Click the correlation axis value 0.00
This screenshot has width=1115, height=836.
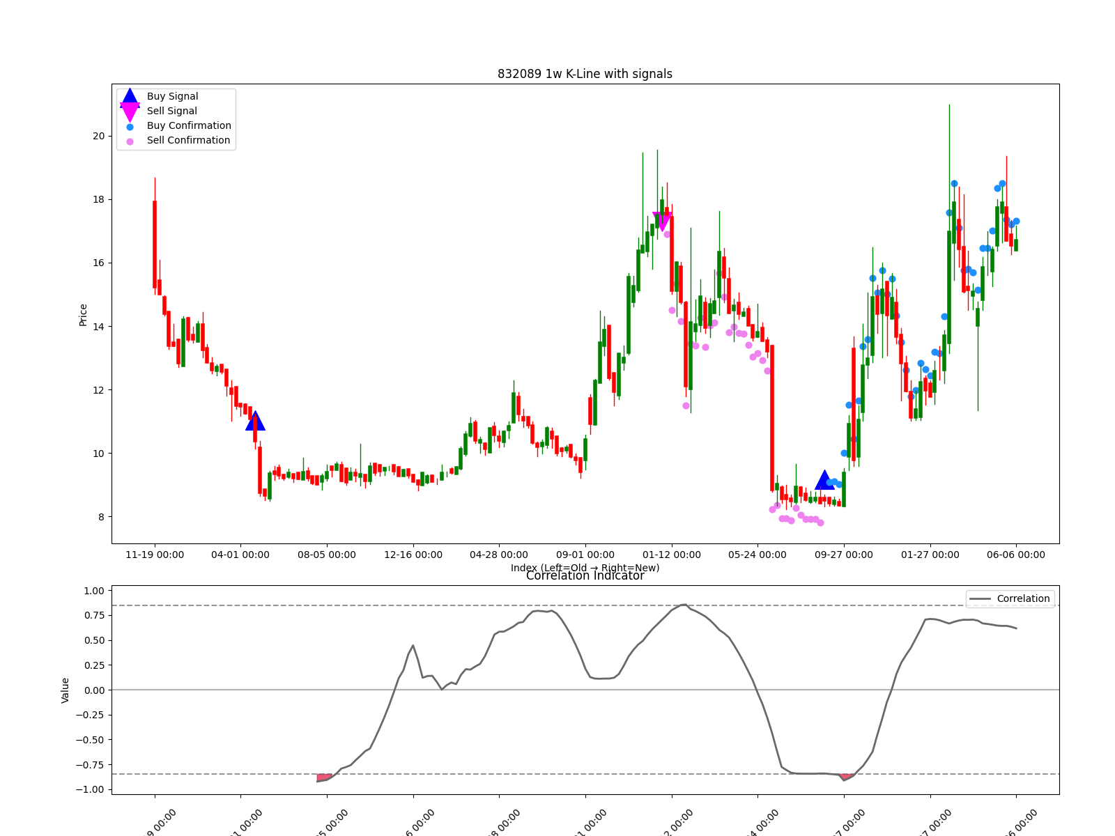click(x=94, y=690)
